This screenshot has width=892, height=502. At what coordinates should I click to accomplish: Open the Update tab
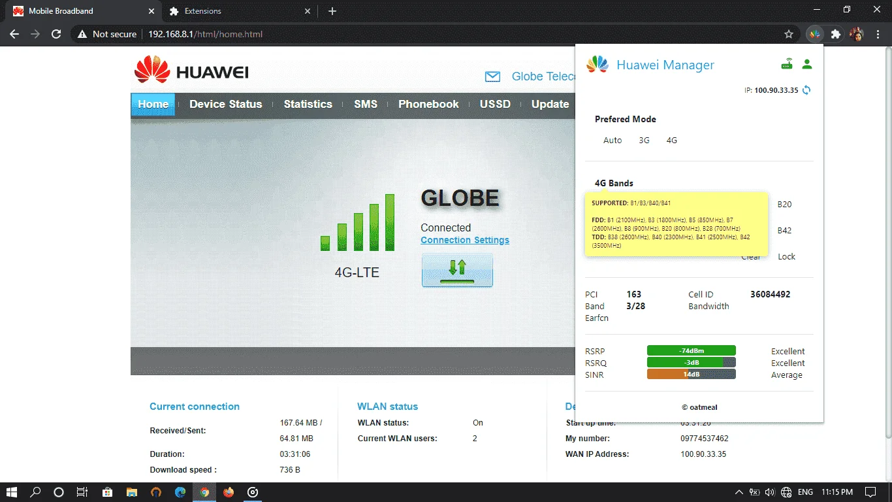[x=550, y=104]
